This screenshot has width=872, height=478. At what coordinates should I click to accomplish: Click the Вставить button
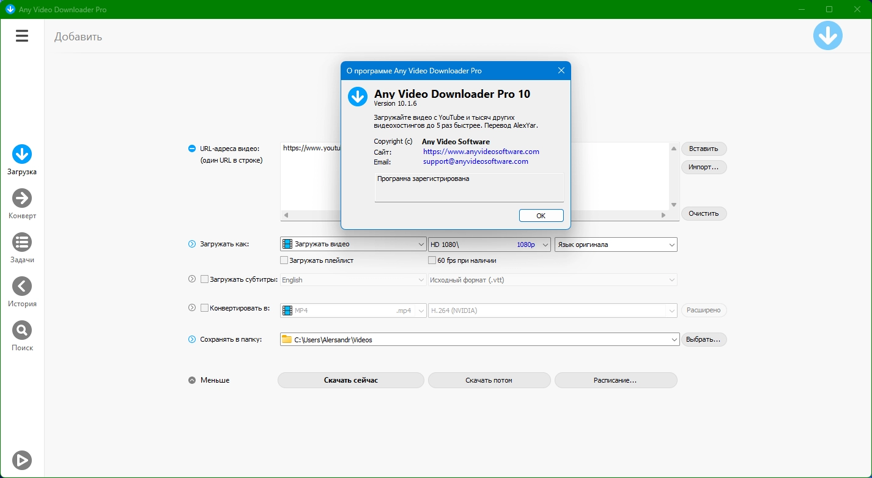click(x=704, y=149)
